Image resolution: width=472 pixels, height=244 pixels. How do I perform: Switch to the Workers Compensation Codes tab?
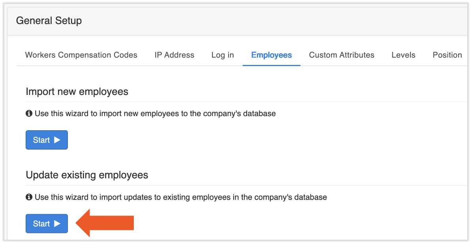pos(81,55)
